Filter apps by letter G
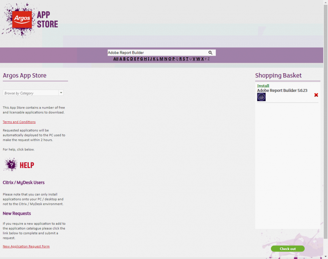The image size is (328, 259). click(x=141, y=59)
